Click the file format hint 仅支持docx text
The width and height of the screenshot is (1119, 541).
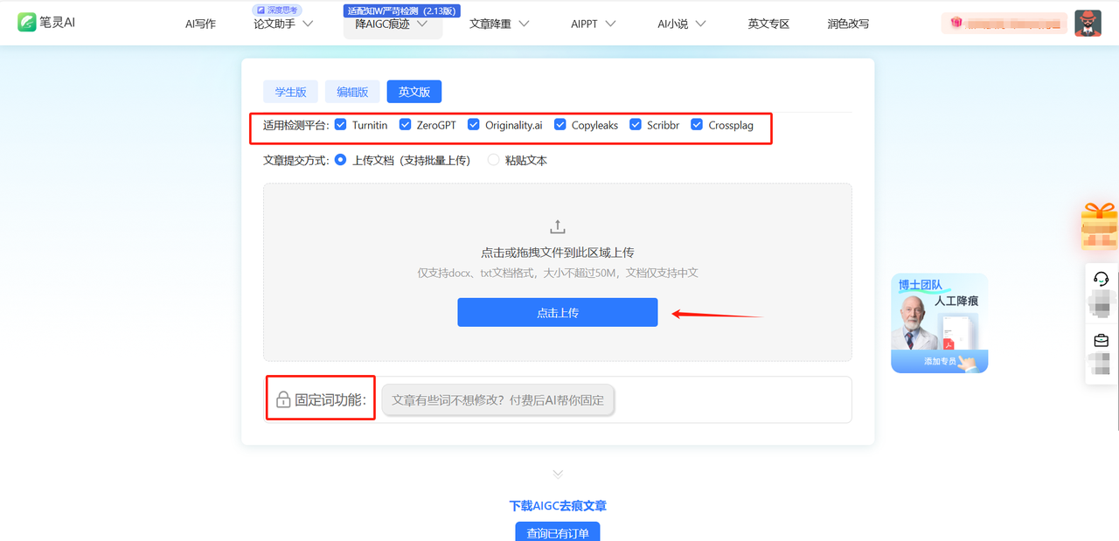tap(558, 273)
